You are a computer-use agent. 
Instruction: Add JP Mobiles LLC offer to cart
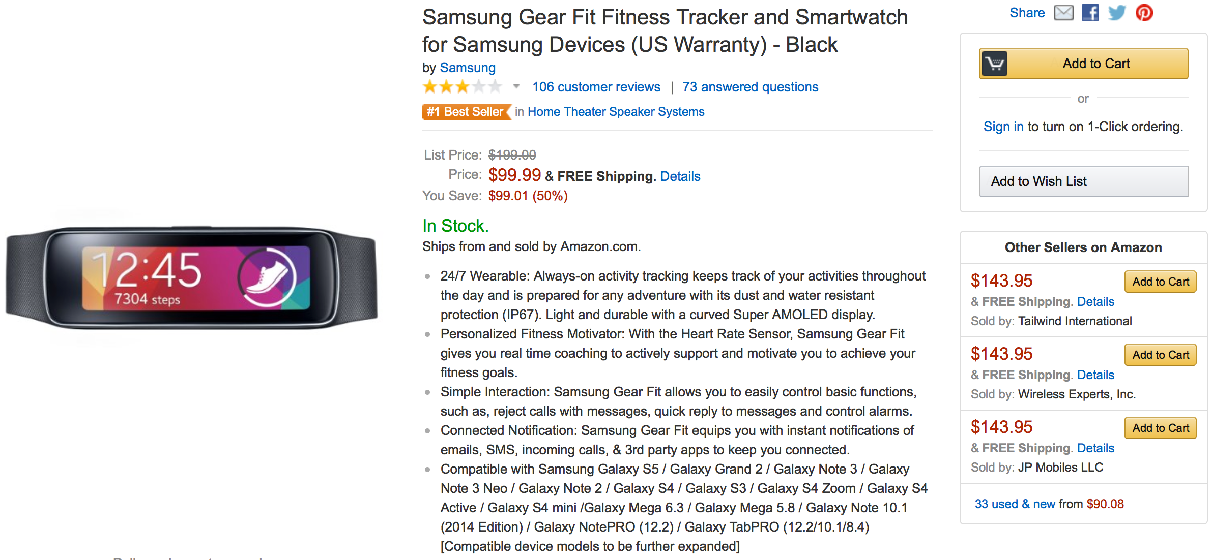(1160, 428)
